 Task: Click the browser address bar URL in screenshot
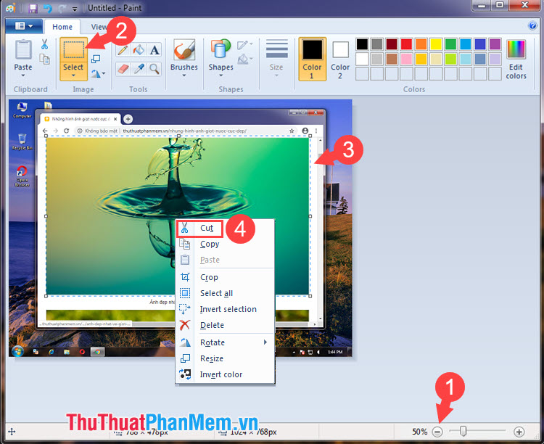[184, 131]
